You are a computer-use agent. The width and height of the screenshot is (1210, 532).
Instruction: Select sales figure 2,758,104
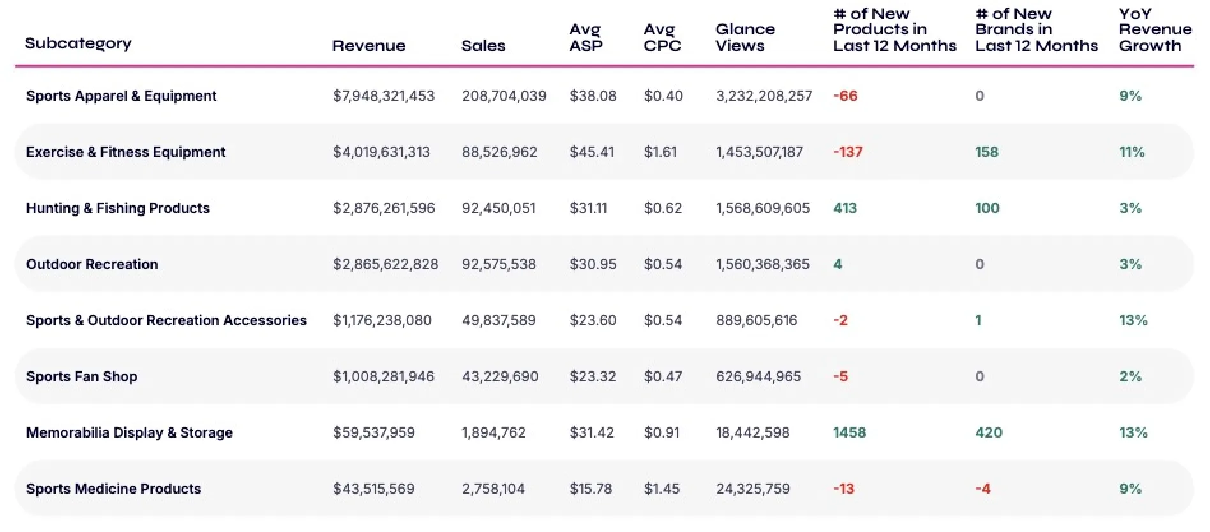tap(493, 489)
